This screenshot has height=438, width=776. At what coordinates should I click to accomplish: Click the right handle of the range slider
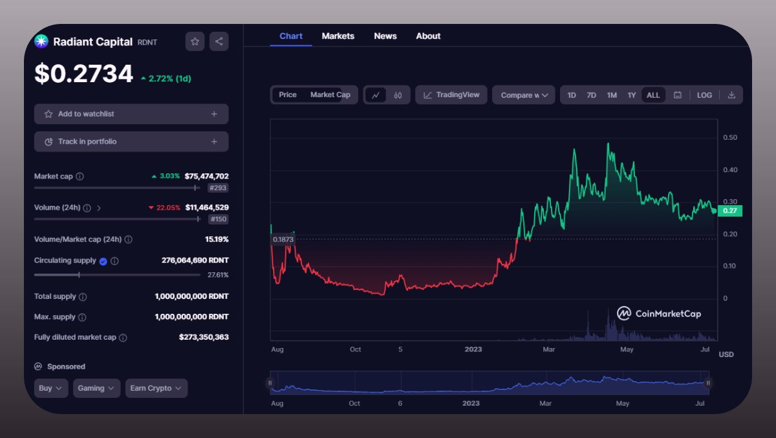708,383
